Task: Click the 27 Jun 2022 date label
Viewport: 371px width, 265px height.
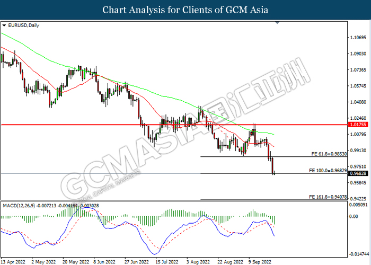Action: point(137,262)
